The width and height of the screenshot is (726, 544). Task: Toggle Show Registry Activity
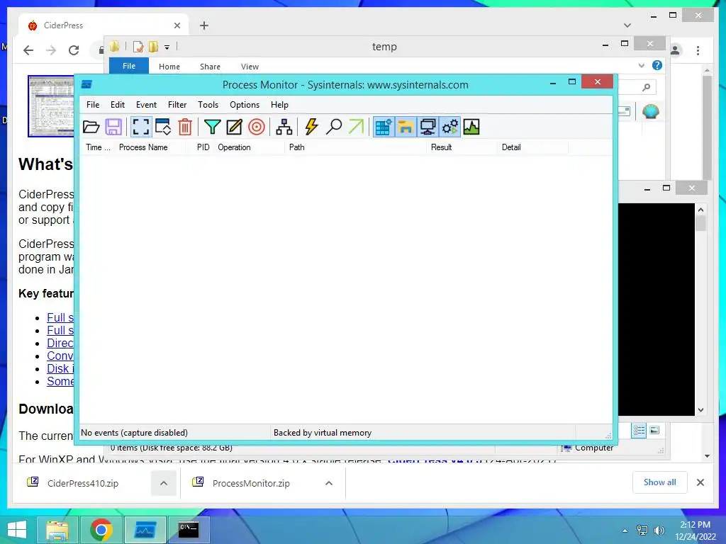[384, 127]
